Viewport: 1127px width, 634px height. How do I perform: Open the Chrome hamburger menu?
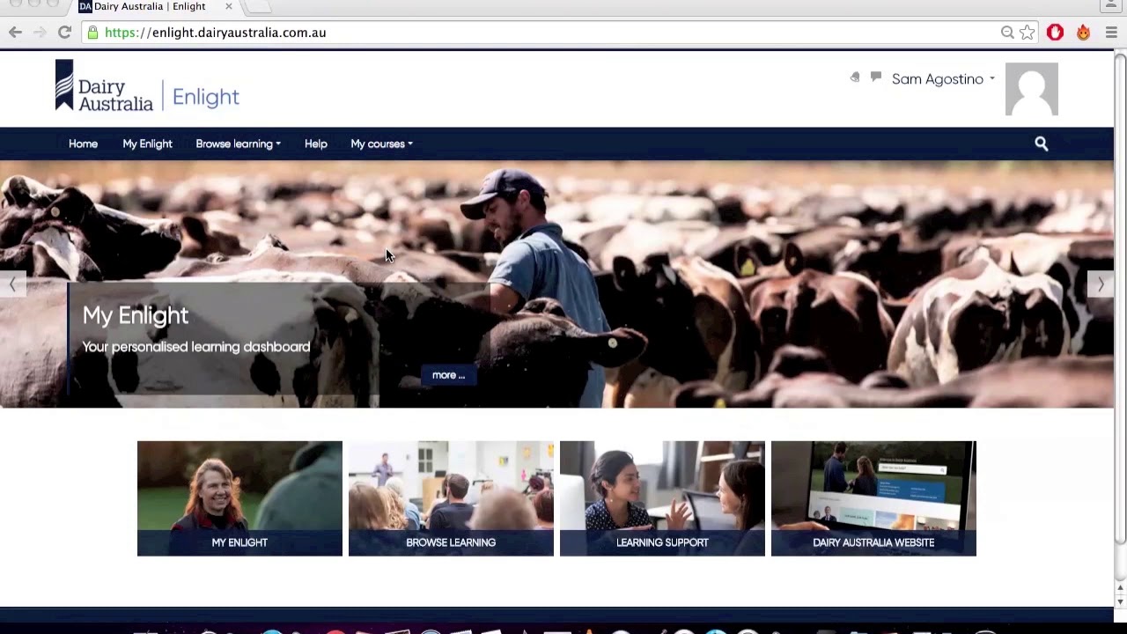pyautogui.click(x=1111, y=33)
